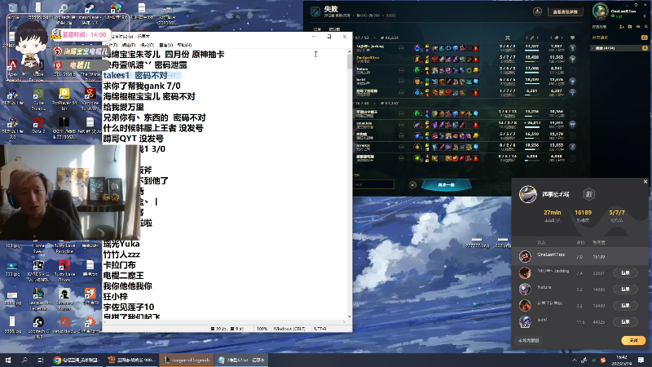Click the new folder icon in friends panel
The height and width of the screenshot is (367, 652).
tap(629, 27)
